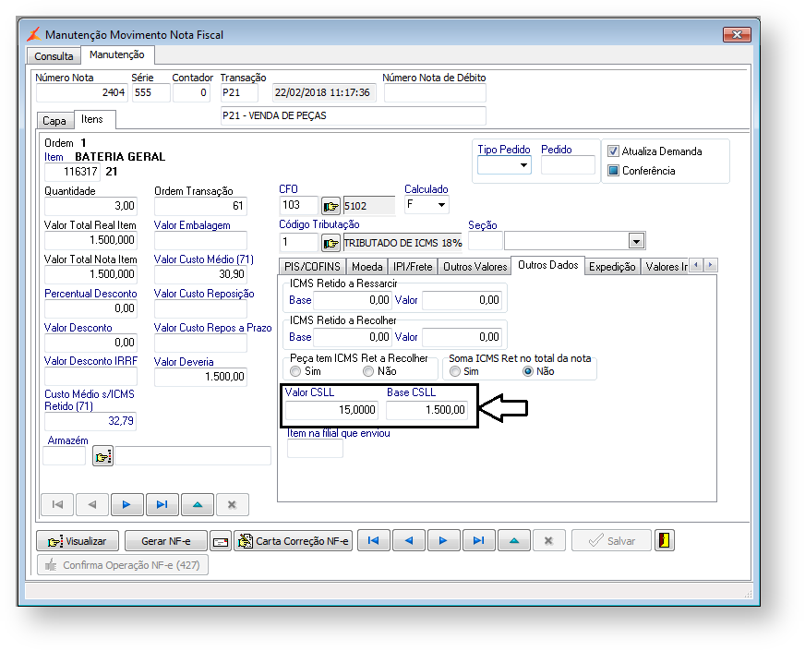This screenshot has width=805, height=651.
Task: Select Sim for Soma ICMS Ret no total
Action: pyautogui.click(x=454, y=371)
